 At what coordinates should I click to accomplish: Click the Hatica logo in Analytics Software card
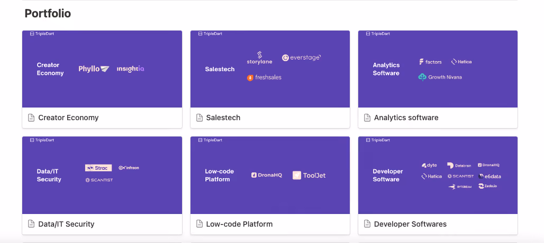(461, 62)
